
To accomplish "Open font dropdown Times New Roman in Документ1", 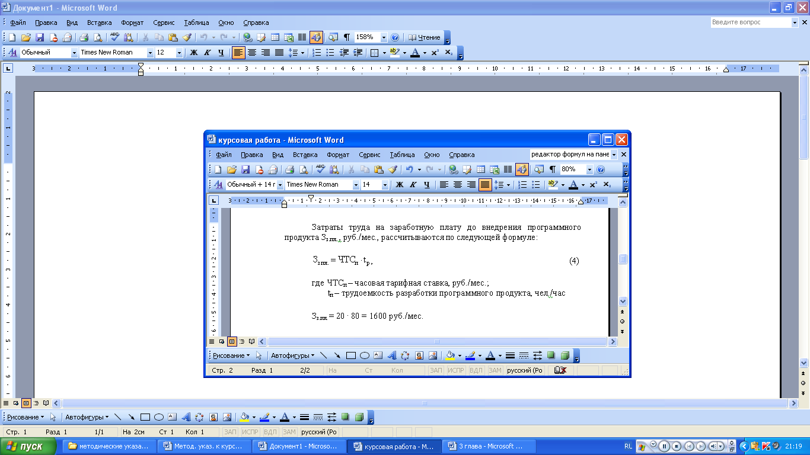I will coord(150,53).
